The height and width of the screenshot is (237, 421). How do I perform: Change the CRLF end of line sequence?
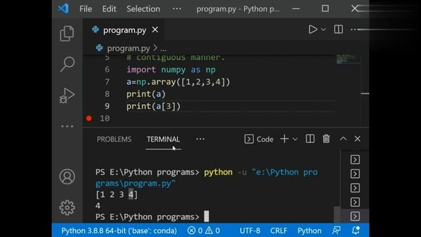click(278, 230)
